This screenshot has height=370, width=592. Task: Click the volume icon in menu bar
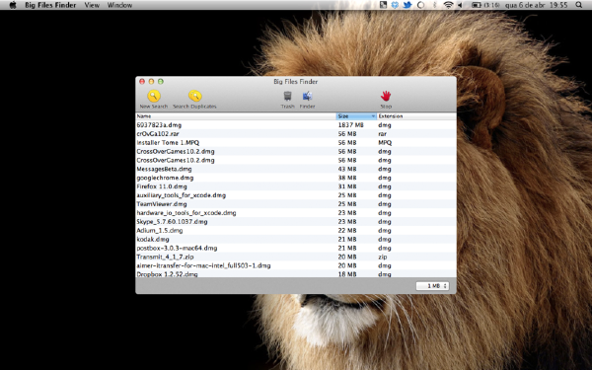(x=460, y=5)
